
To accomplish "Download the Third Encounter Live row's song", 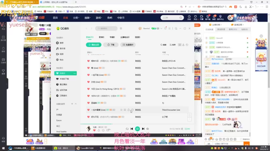I will click(129, 110).
